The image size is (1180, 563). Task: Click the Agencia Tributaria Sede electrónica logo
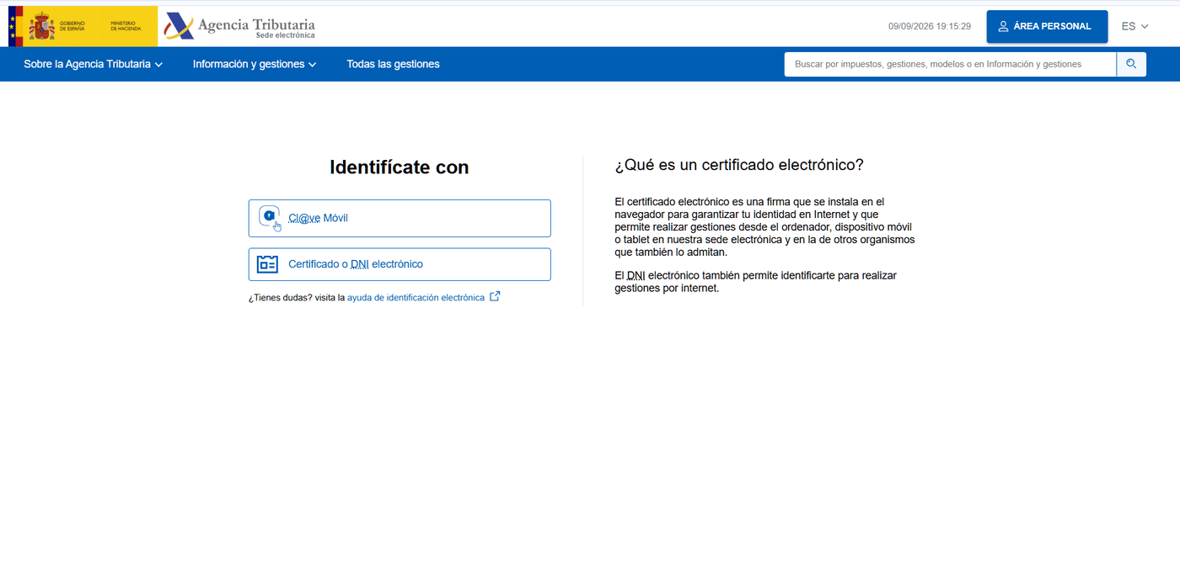point(239,26)
